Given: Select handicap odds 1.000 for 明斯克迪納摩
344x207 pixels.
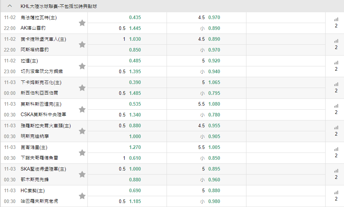Looking at the screenshot, I should [x=135, y=136].
